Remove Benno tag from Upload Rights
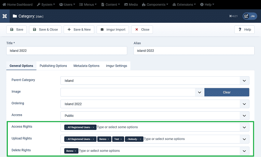 (x=109, y=139)
